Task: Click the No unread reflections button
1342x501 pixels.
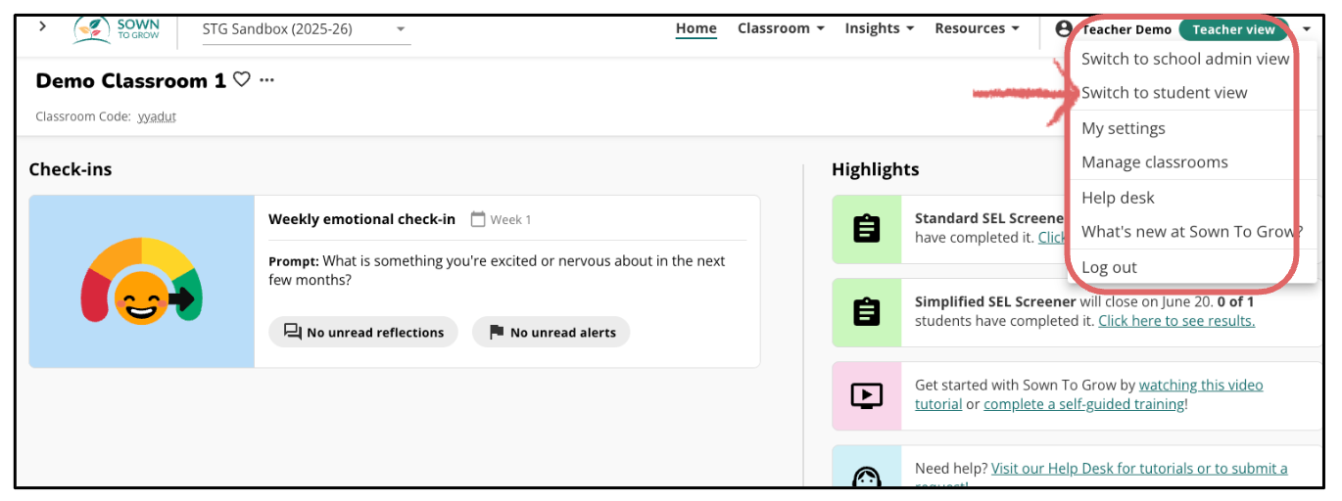Action: point(363,333)
